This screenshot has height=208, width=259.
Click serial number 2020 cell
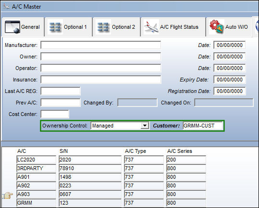click(90, 160)
